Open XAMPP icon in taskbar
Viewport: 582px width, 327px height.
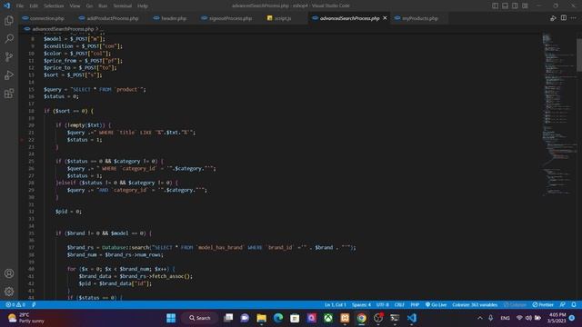point(345,318)
